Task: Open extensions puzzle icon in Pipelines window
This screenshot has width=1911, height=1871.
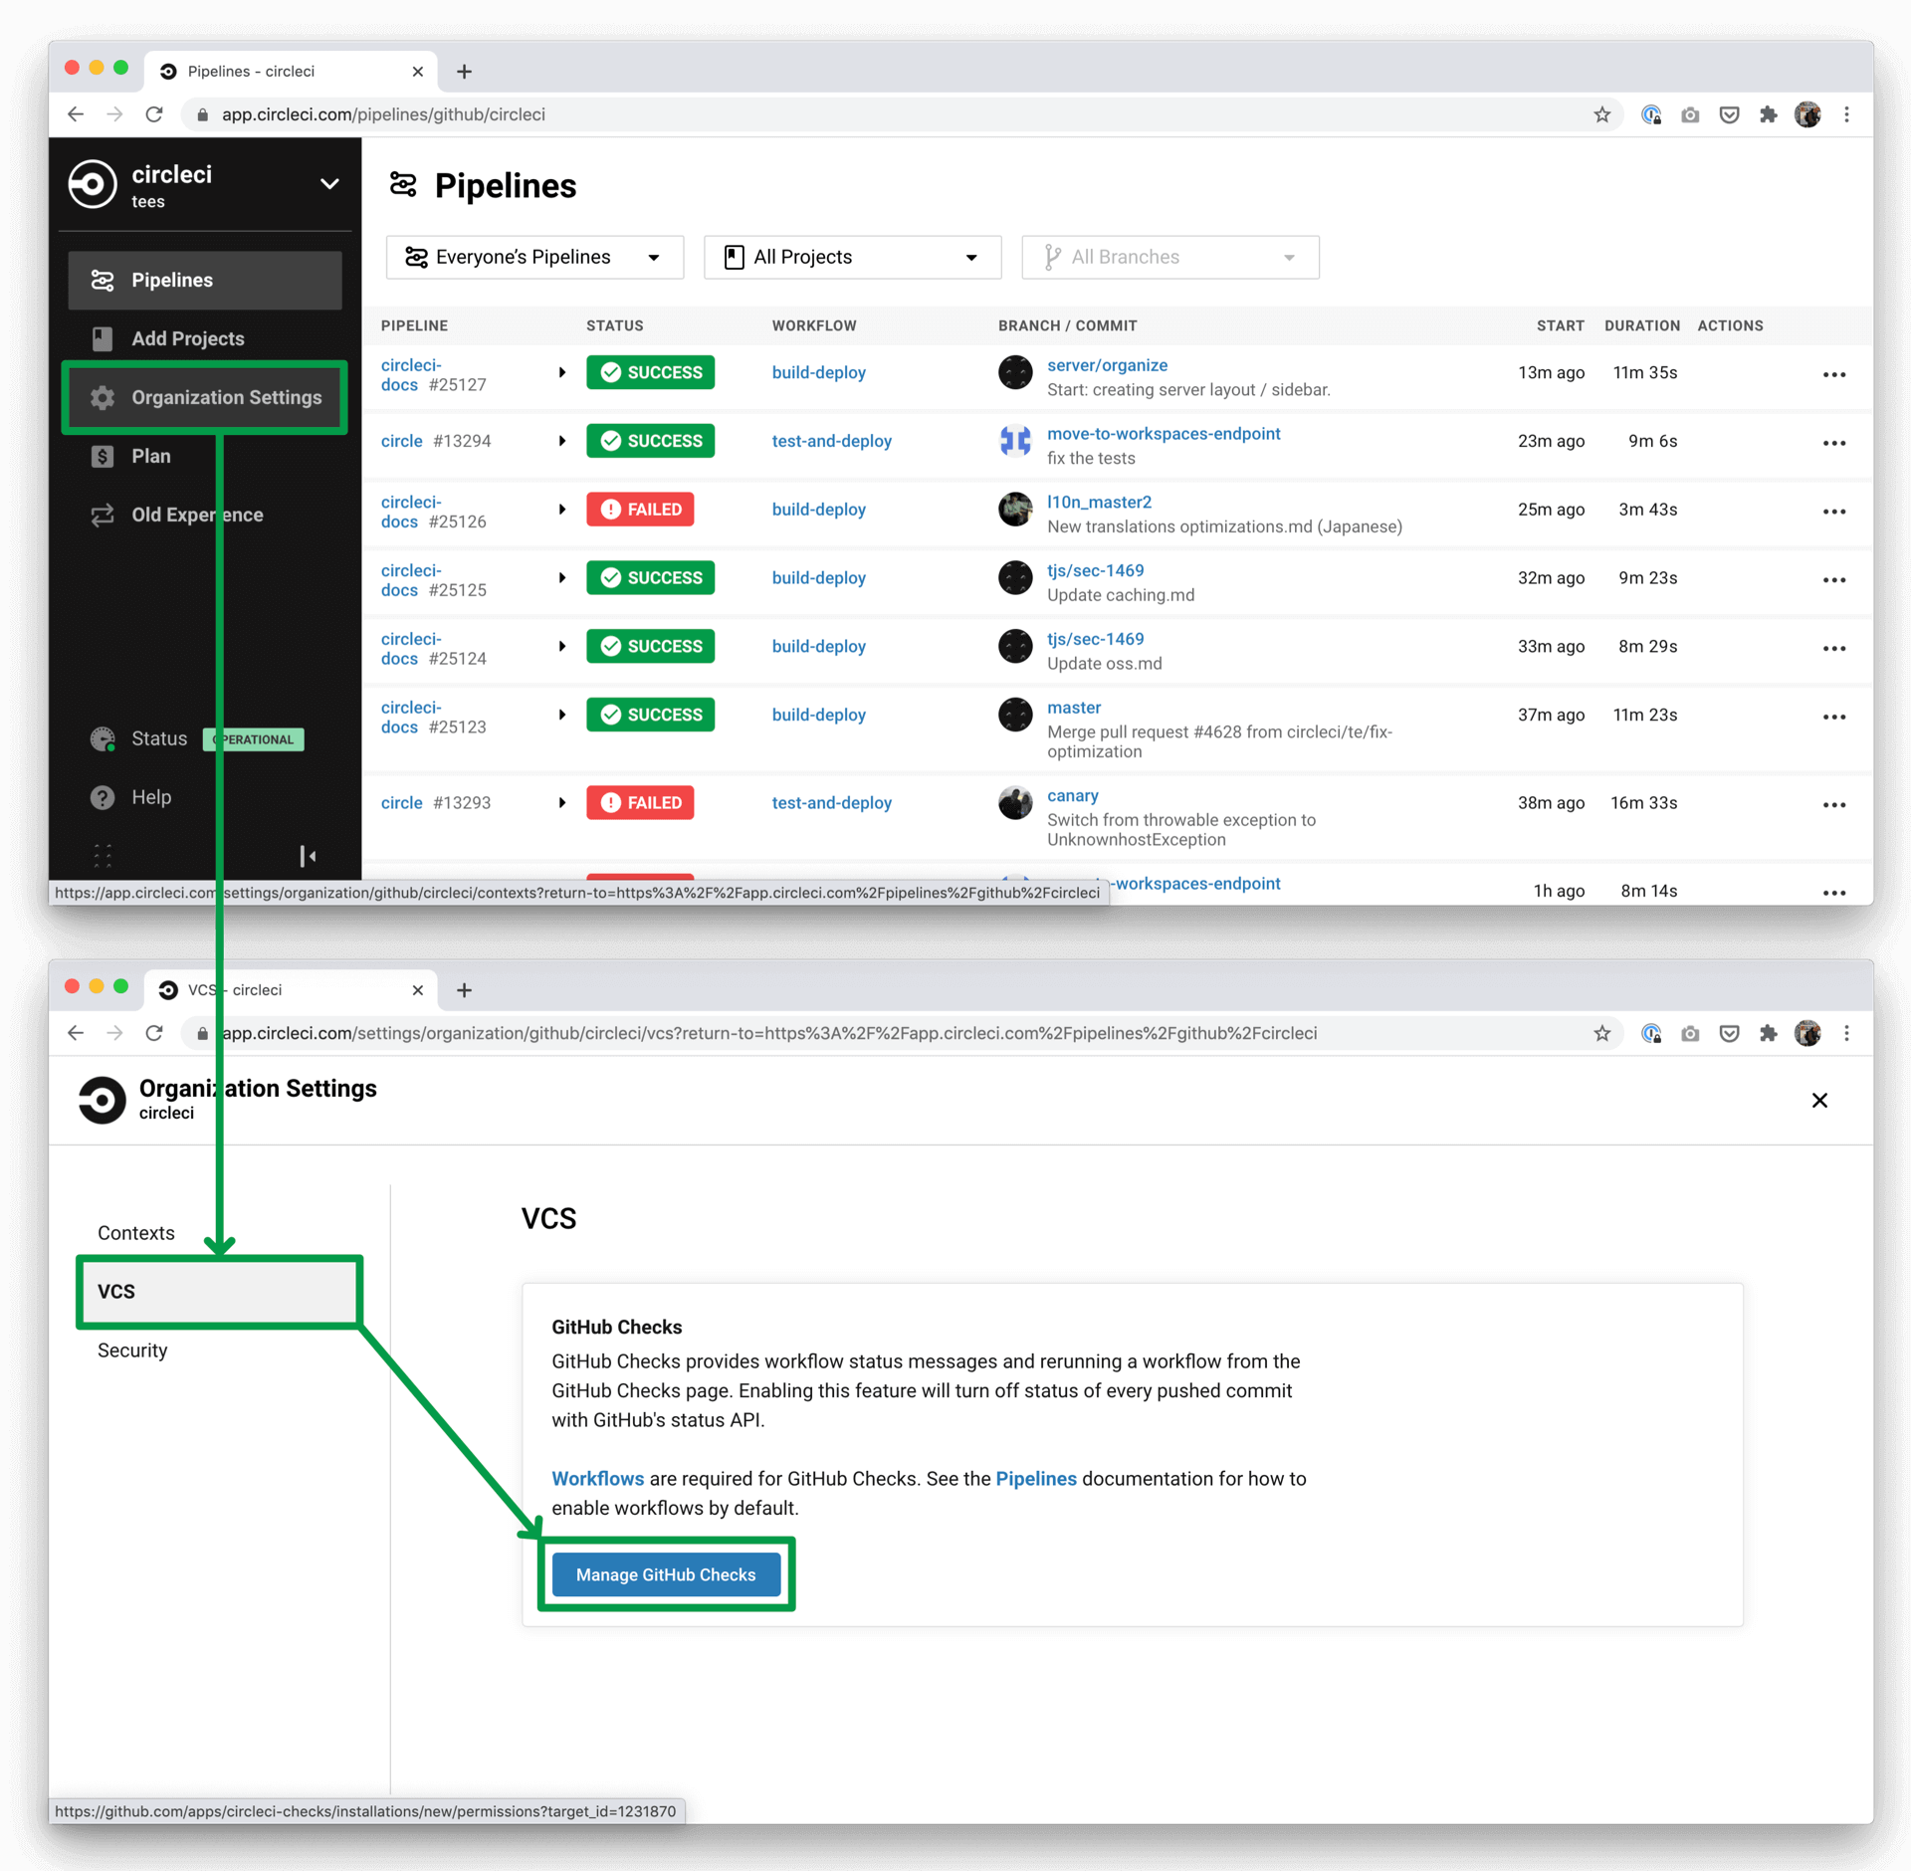Action: [x=1768, y=114]
